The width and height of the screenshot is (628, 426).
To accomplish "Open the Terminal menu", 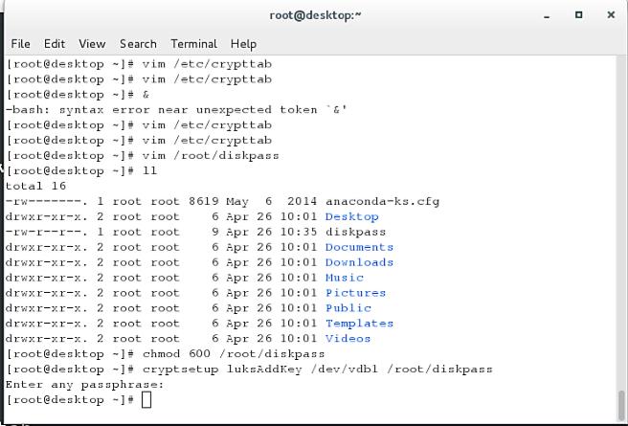I will point(193,44).
